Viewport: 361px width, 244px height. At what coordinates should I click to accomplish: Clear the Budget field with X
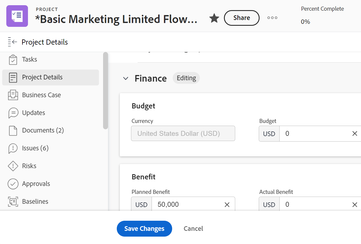(x=355, y=134)
